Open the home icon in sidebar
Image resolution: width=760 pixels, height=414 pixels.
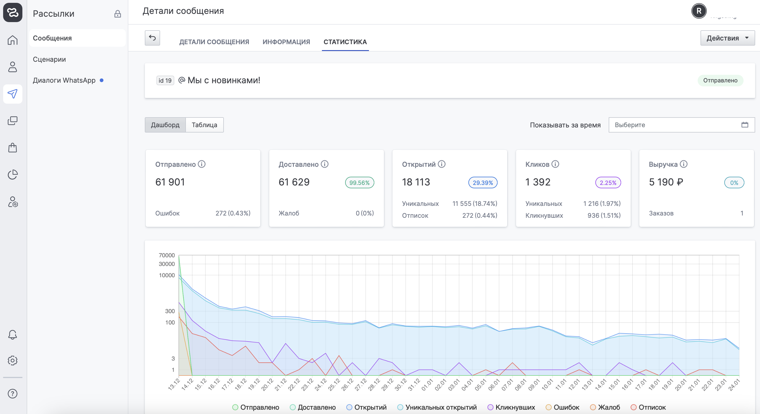(12, 40)
